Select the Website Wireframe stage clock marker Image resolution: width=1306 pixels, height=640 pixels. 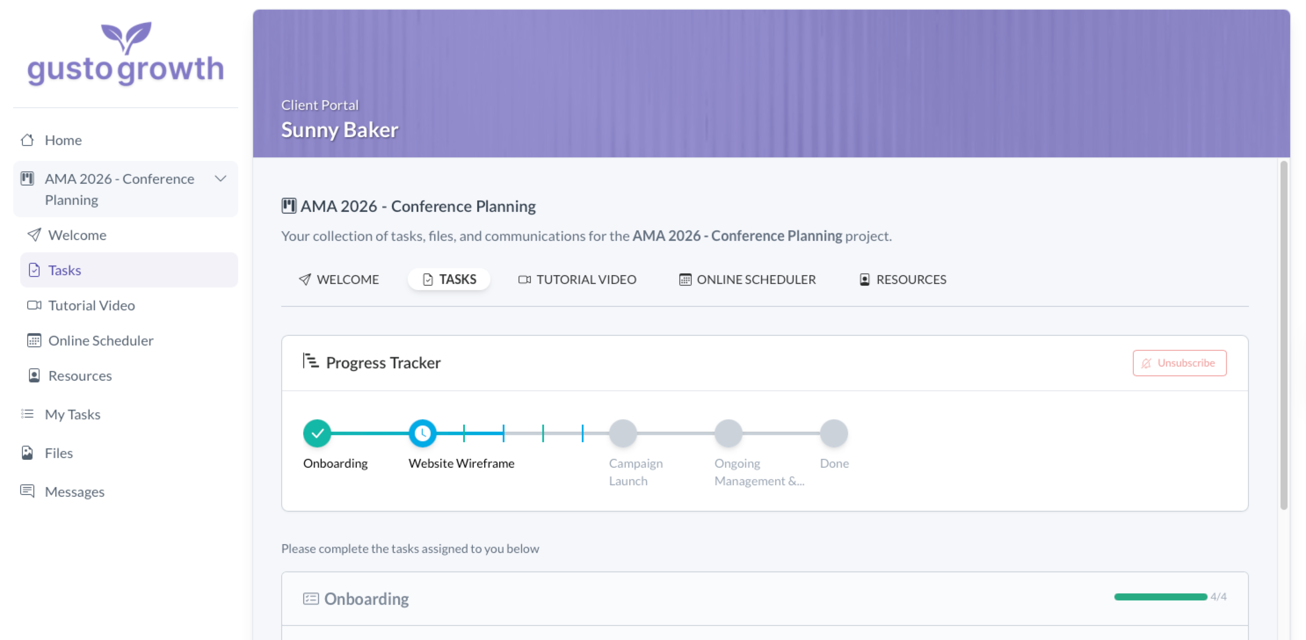click(x=422, y=433)
